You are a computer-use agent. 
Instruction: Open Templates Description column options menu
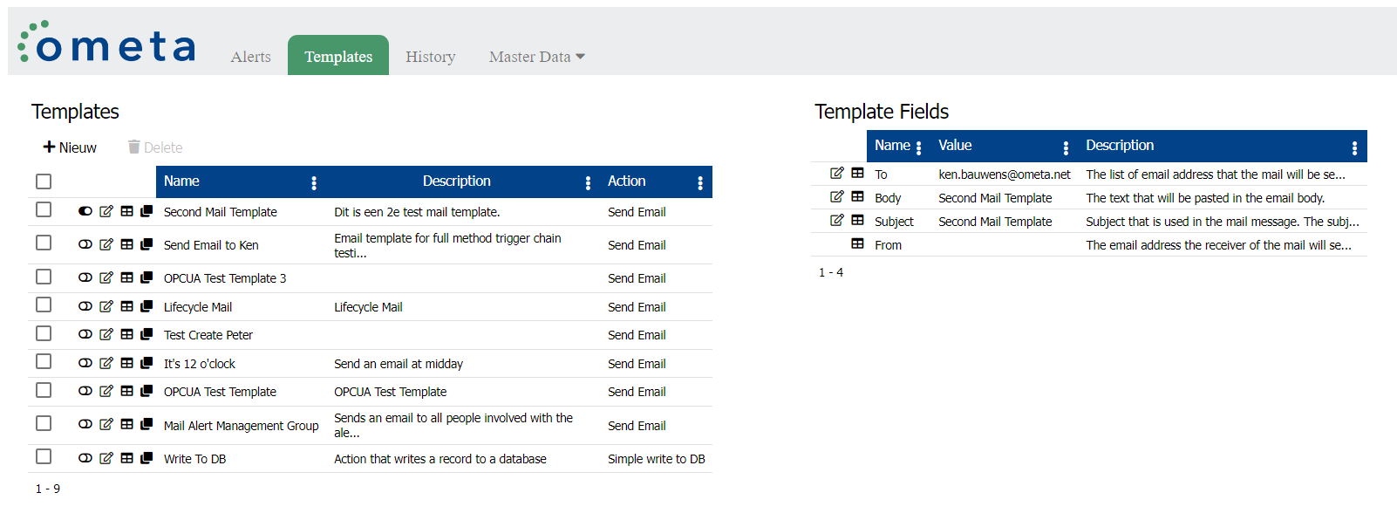pos(588,182)
